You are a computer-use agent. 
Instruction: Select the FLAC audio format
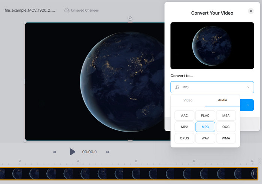(x=205, y=116)
